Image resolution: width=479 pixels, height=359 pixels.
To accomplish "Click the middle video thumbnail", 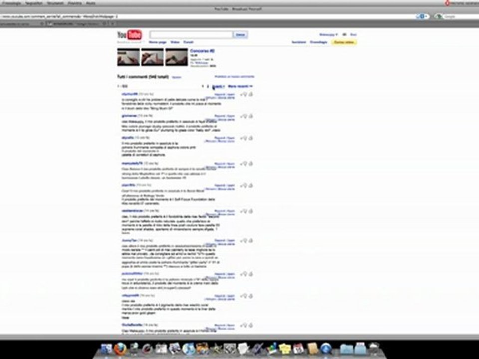I will 153,57.
